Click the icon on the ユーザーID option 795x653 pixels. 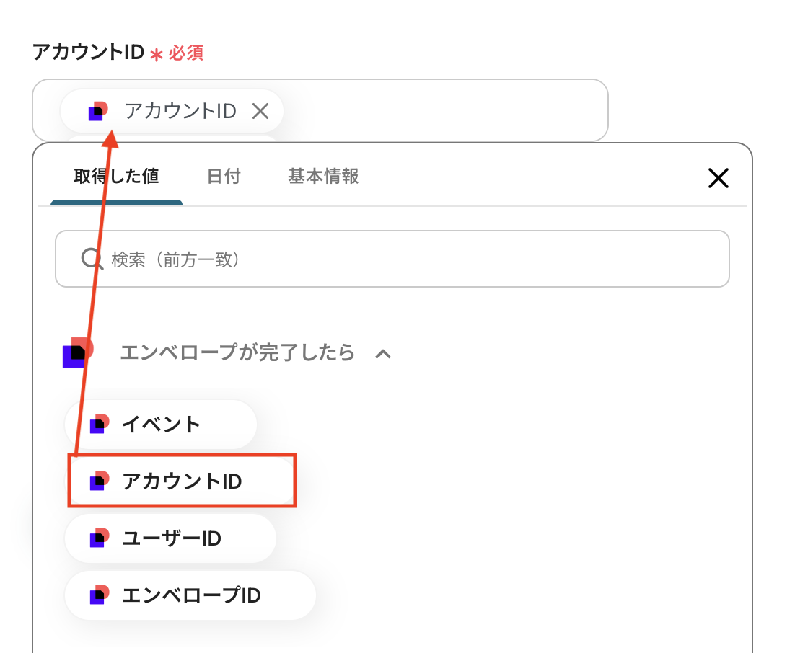(100, 538)
